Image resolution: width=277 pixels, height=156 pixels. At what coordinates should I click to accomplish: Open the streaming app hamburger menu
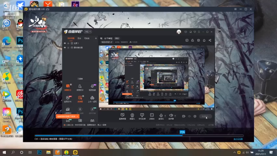[199, 32]
